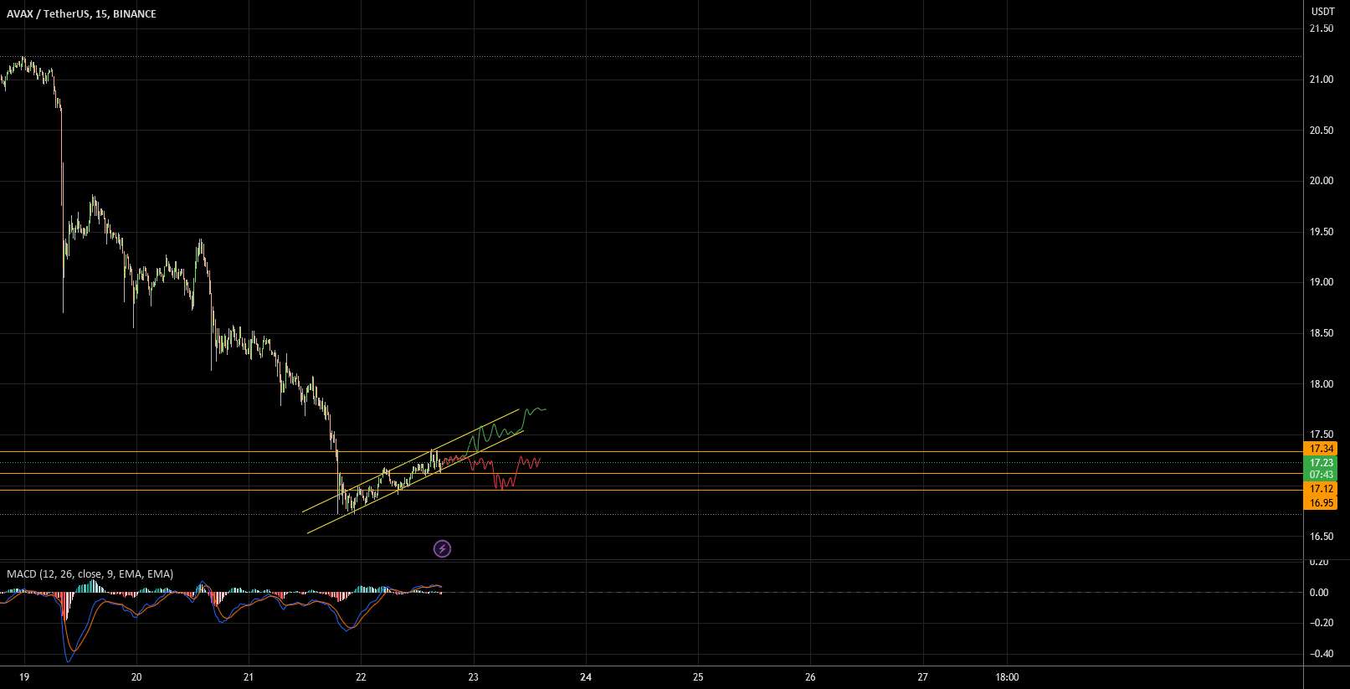Click the 20.00 price axis label

[x=1322, y=181]
